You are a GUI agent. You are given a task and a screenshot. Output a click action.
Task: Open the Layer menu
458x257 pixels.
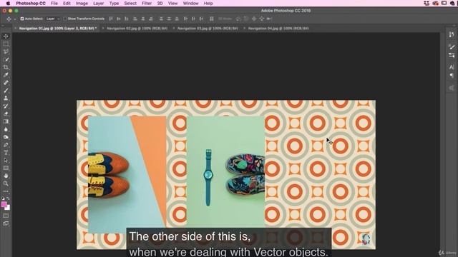pyautogui.click(x=99, y=3)
